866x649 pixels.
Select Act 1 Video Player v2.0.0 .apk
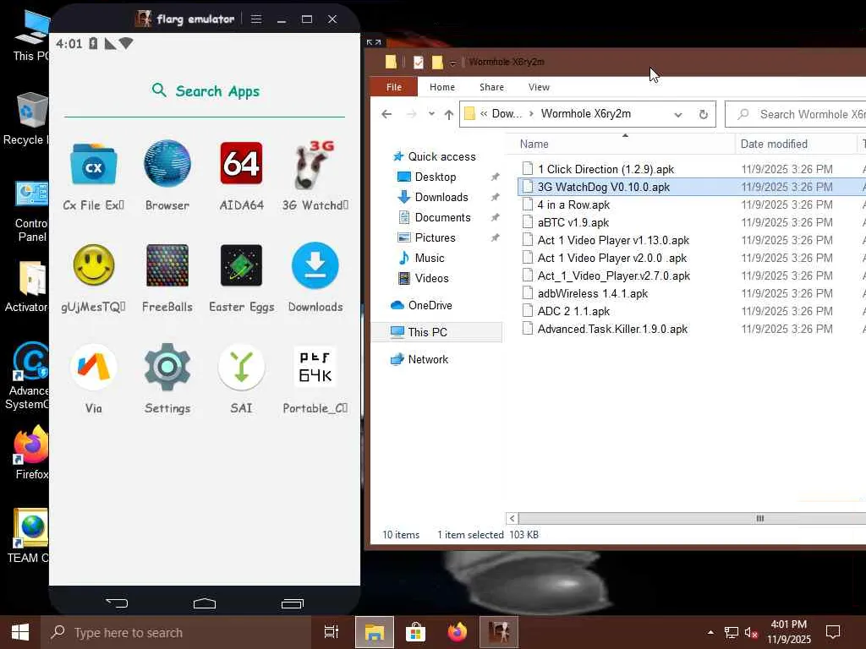coord(612,259)
